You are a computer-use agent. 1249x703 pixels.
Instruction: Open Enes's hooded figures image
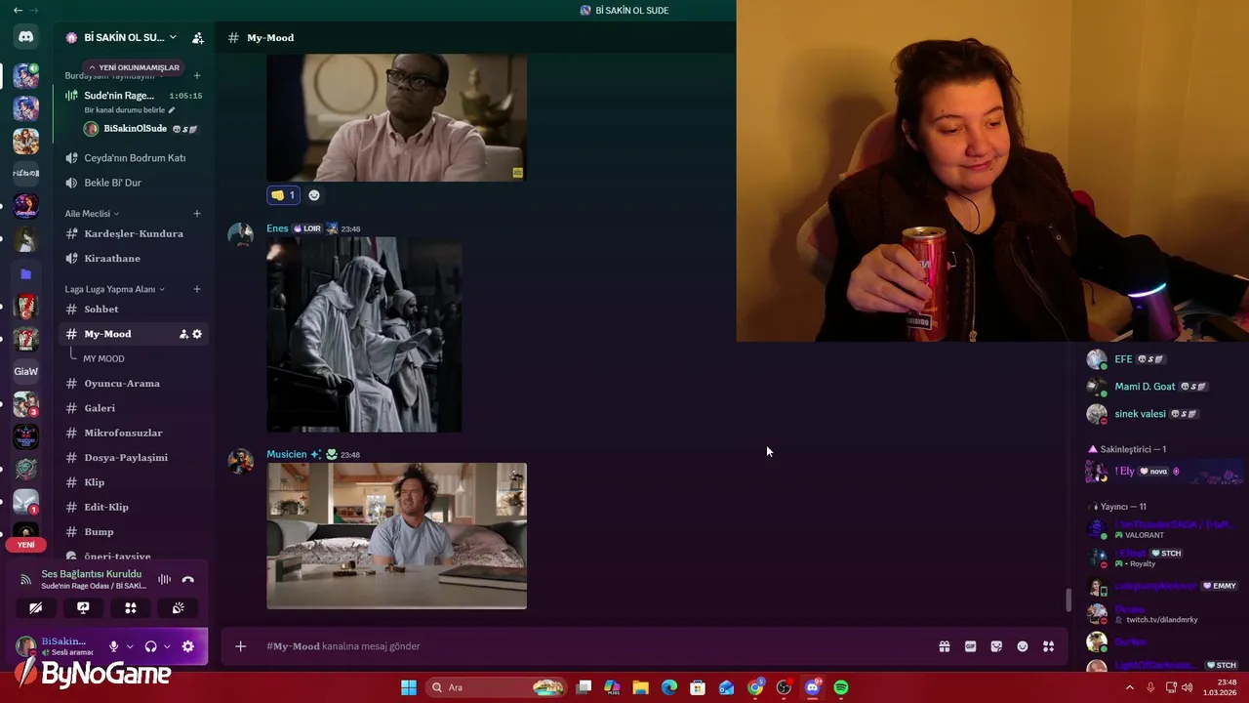click(x=364, y=334)
